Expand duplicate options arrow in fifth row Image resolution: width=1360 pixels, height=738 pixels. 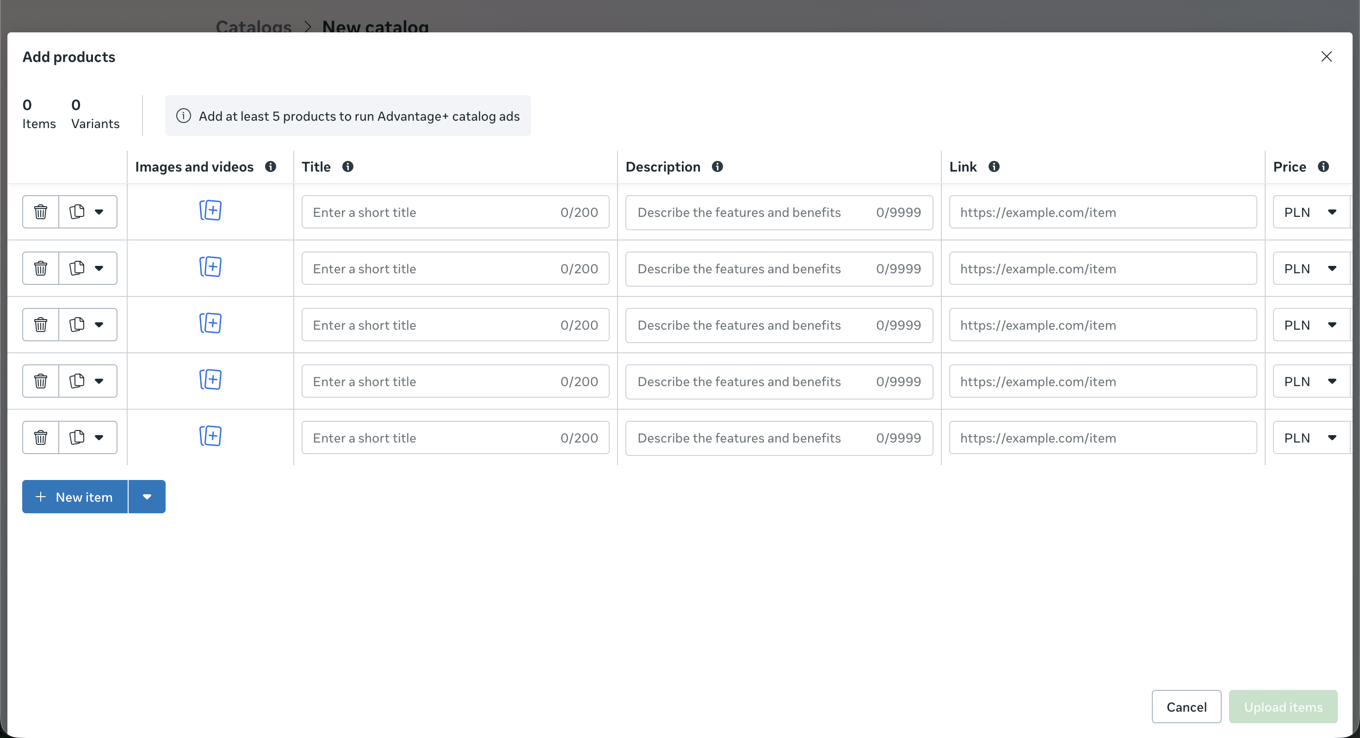99,437
